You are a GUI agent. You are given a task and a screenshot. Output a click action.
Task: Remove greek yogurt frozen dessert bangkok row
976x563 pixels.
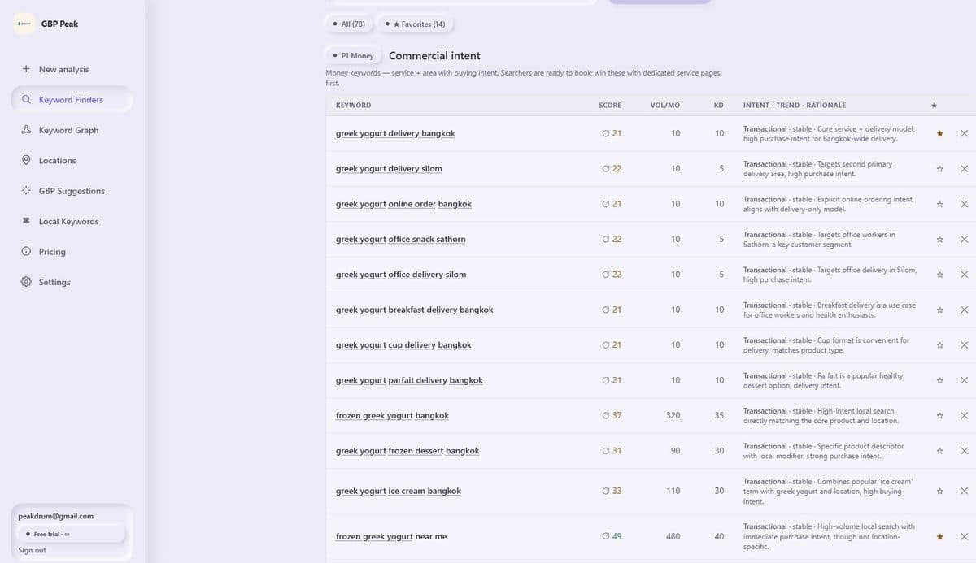click(x=964, y=451)
